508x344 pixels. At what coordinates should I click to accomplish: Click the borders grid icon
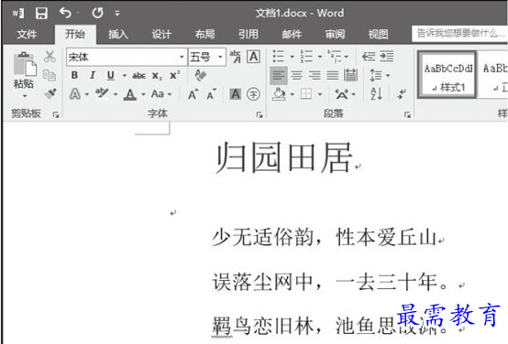pos(306,94)
